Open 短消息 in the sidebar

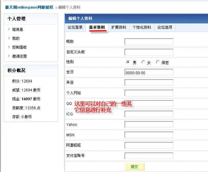[x=18, y=30]
